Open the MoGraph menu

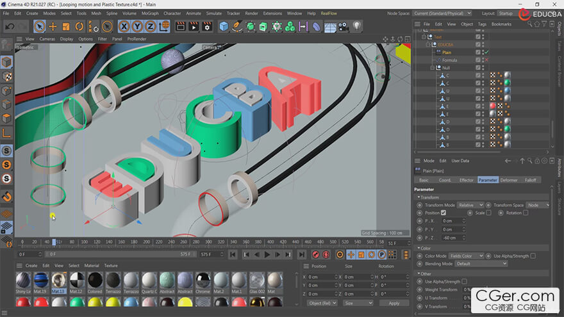click(150, 13)
